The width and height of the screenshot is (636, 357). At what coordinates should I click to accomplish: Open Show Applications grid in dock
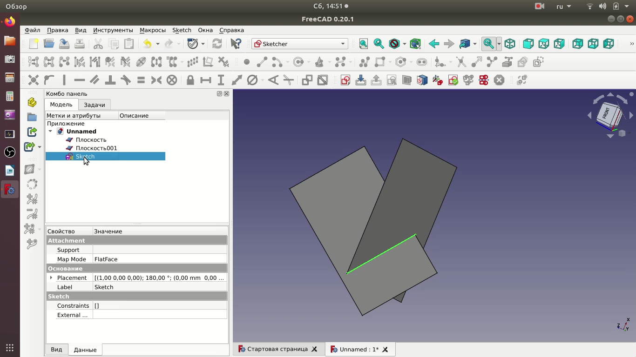coord(10,347)
